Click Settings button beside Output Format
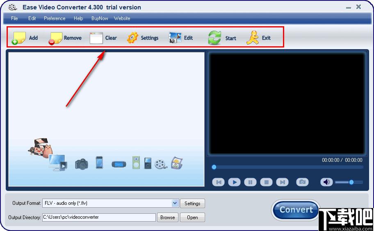Screen dimensions: 374x231 (x=192, y=204)
